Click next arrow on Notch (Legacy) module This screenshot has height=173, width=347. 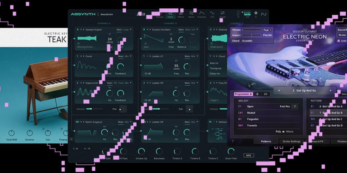84,122
